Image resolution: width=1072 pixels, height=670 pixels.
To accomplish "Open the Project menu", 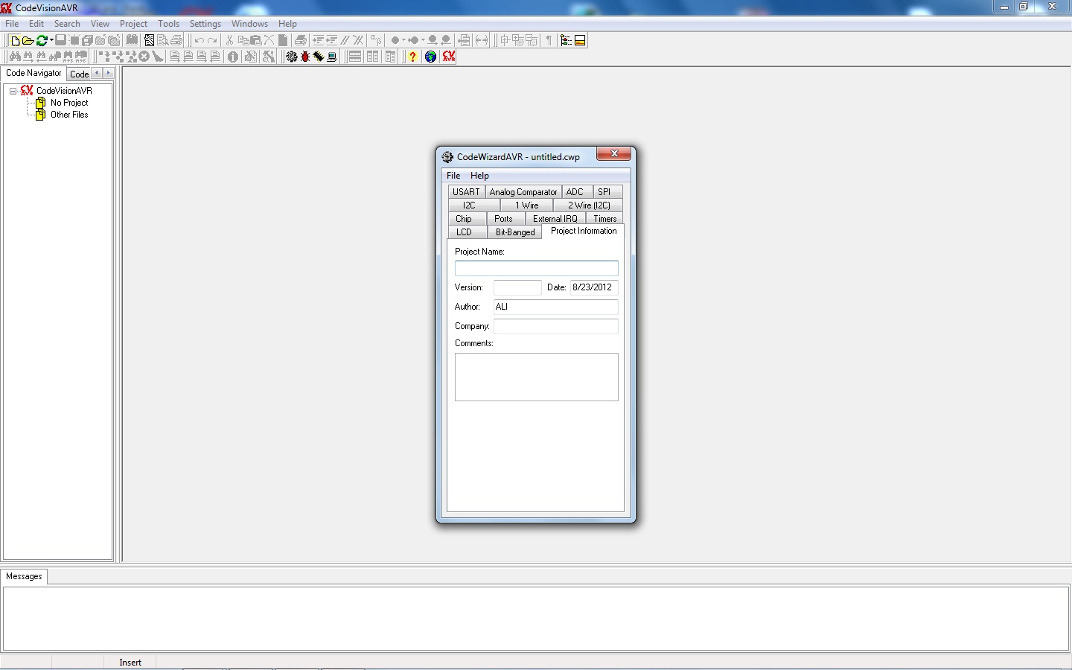I will tap(133, 24).
